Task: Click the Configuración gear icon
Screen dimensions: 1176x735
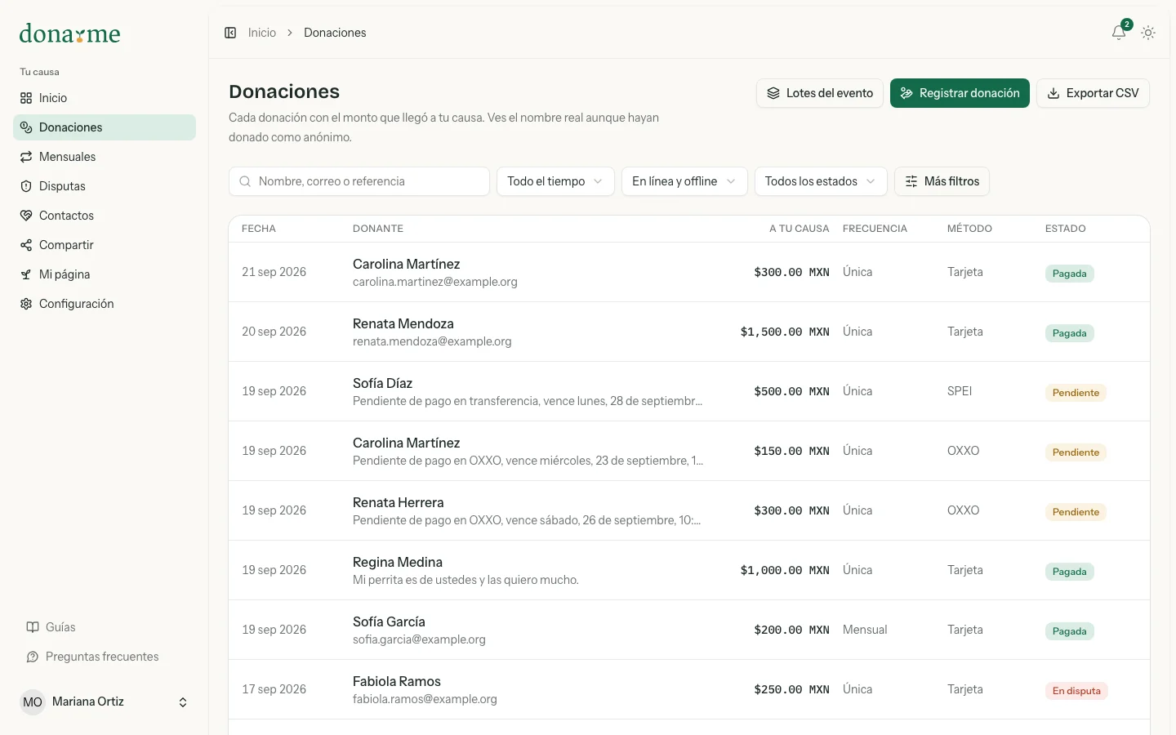Action: (26, 304)
